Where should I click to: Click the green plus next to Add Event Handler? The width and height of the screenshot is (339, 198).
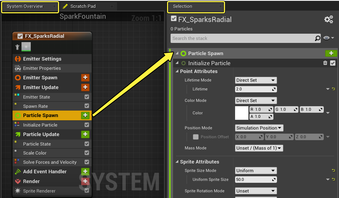pyautogui.click(x=85, y=171)
